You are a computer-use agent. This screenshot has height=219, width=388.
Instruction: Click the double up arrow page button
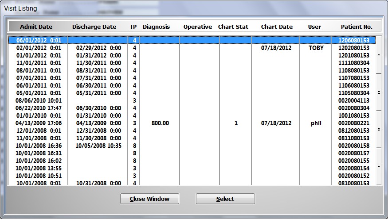tap(379, 92)
